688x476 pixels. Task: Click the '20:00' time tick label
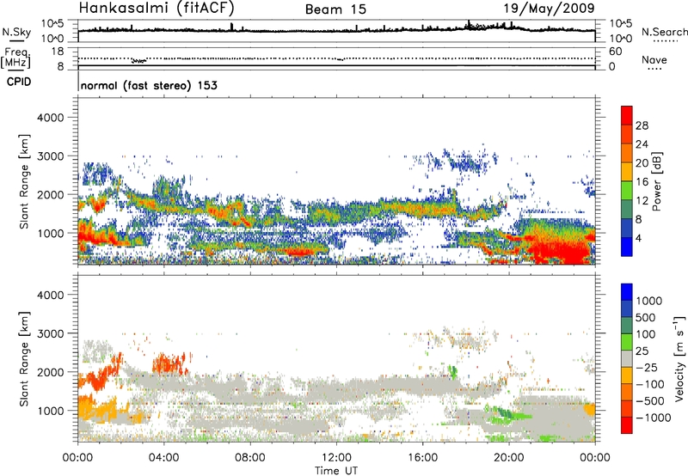(509, 458)
